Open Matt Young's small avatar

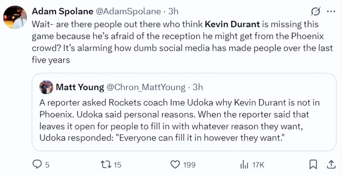[x=46, y=87]
